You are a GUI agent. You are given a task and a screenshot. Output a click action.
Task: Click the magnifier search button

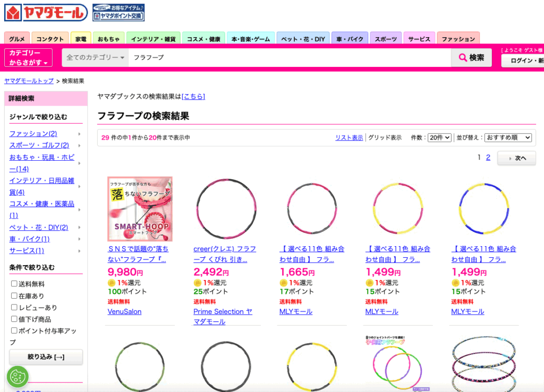pyautogui.click(x=471, y=58)
